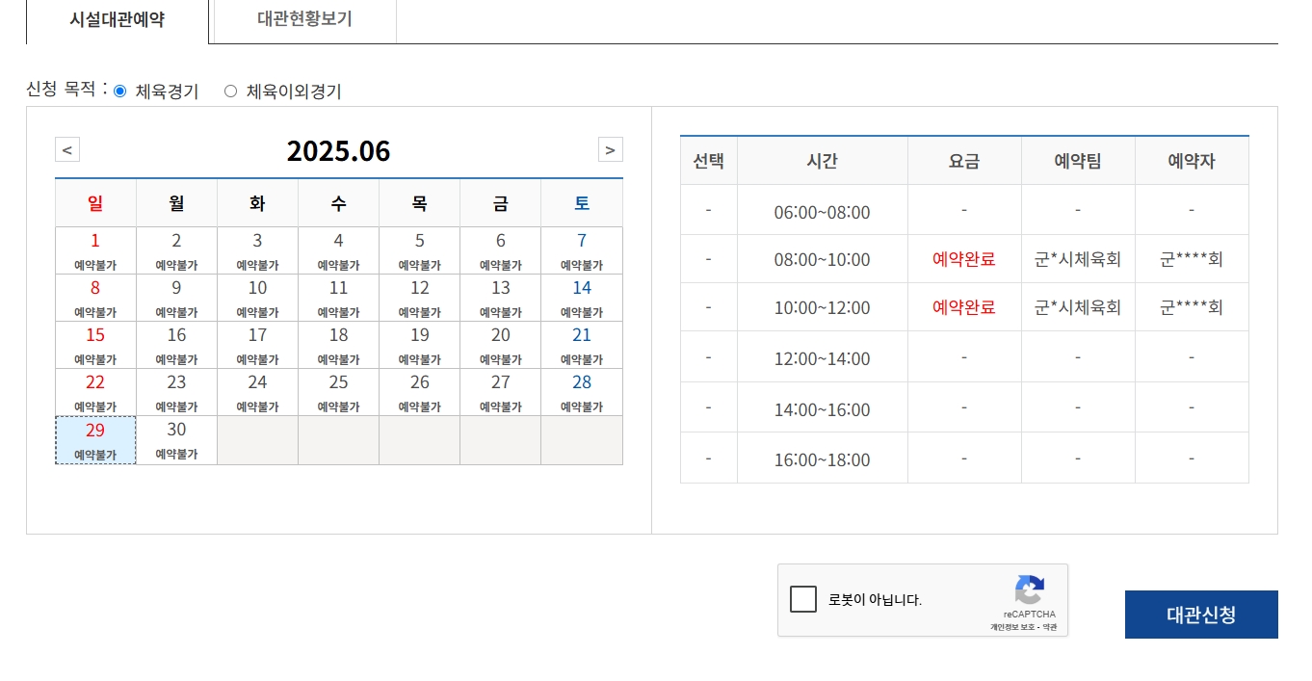Go to previous month in calendar
Viewport: 1312px width, 681px height.
click(x=67, y=150)
